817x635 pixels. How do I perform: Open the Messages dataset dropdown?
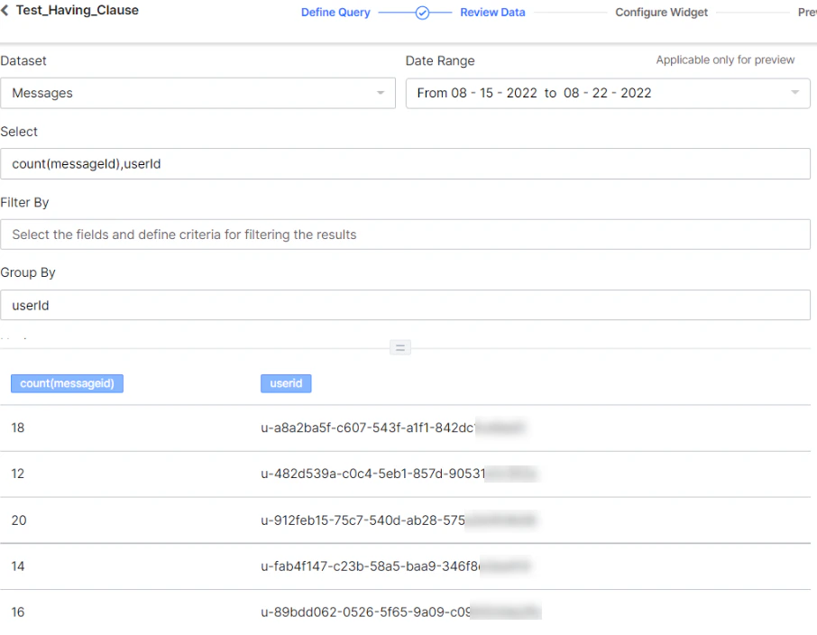point(198,93)
